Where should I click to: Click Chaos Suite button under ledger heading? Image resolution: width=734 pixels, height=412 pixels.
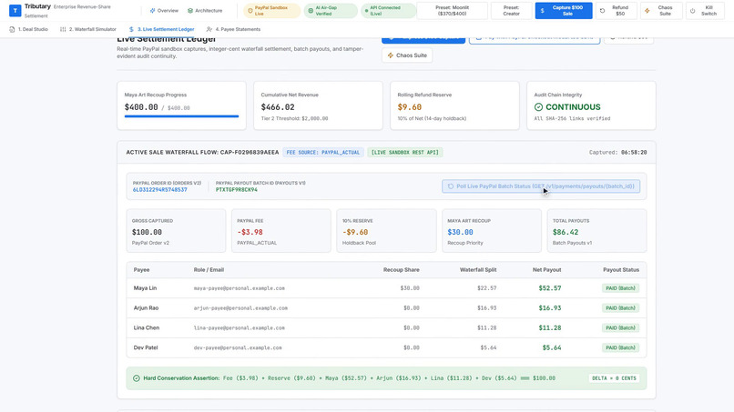coord(407,55)
